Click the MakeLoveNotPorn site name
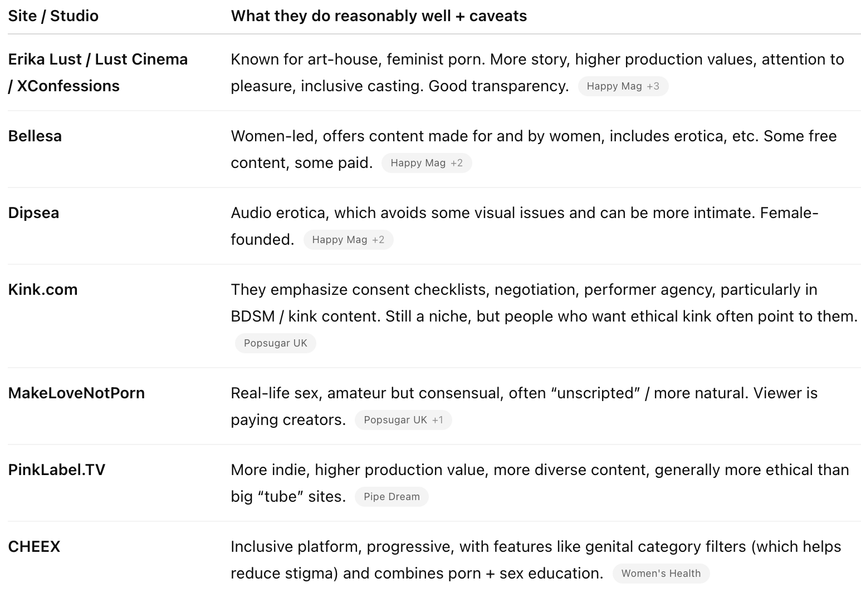The width and height of the screenshot is (861, 603). (76, 393)
